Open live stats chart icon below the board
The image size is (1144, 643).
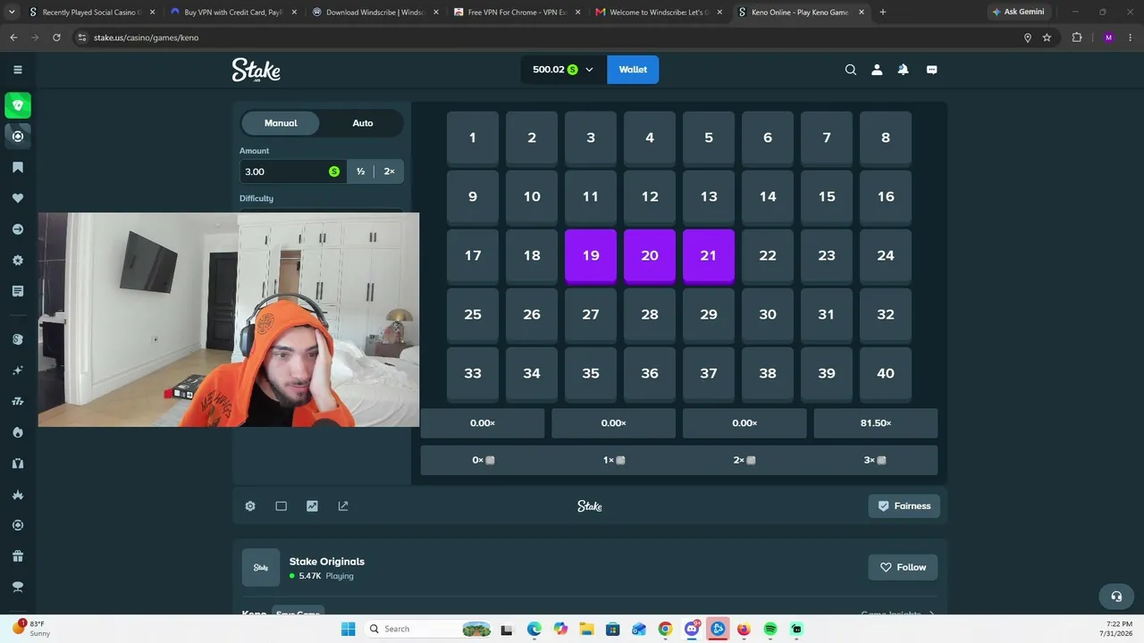[312, 506]
